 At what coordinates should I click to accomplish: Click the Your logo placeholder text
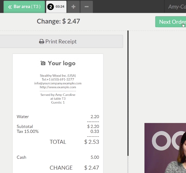[x=62, y=63]
